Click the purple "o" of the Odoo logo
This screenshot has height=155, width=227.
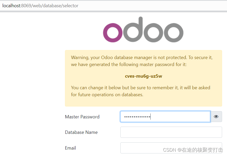coord(113,33)
